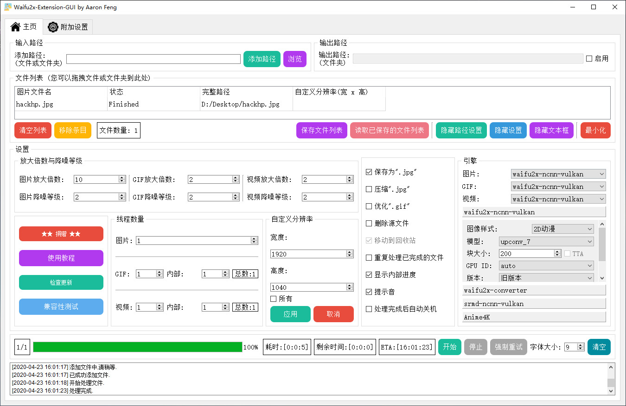Click the 清空列表 button
Image resolution: width=626 pixels, height=406 pixels.
[33, 130]
